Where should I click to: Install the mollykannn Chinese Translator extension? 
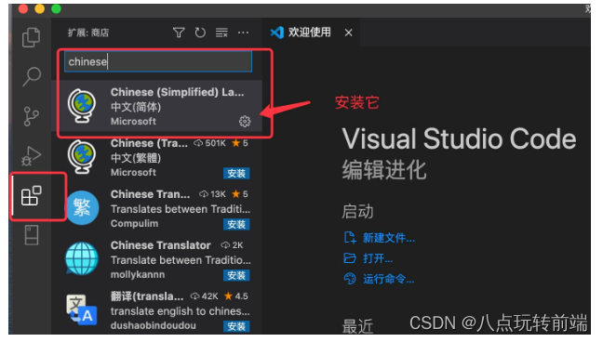click(x=236, y=275)
